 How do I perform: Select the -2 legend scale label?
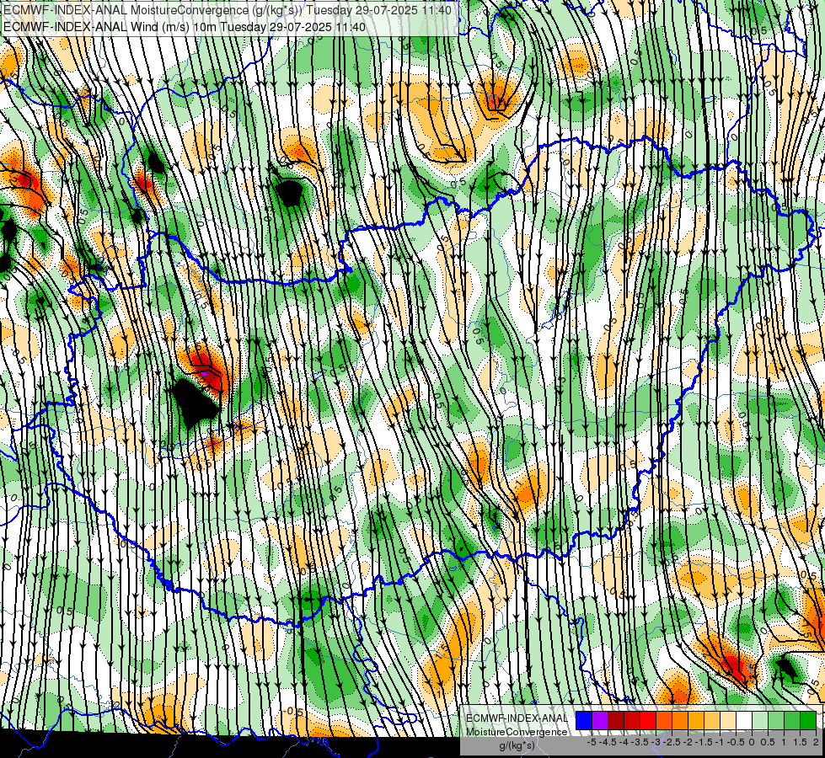coord(688,742)
